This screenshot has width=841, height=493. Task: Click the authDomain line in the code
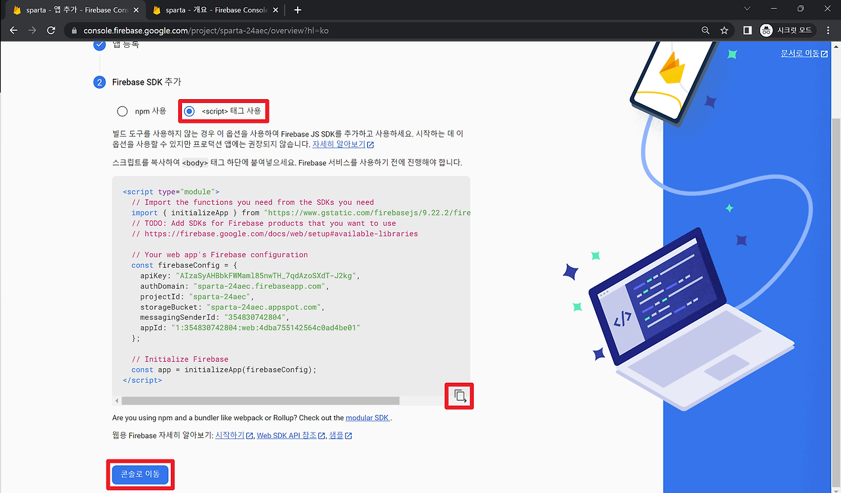coord(234,286)
